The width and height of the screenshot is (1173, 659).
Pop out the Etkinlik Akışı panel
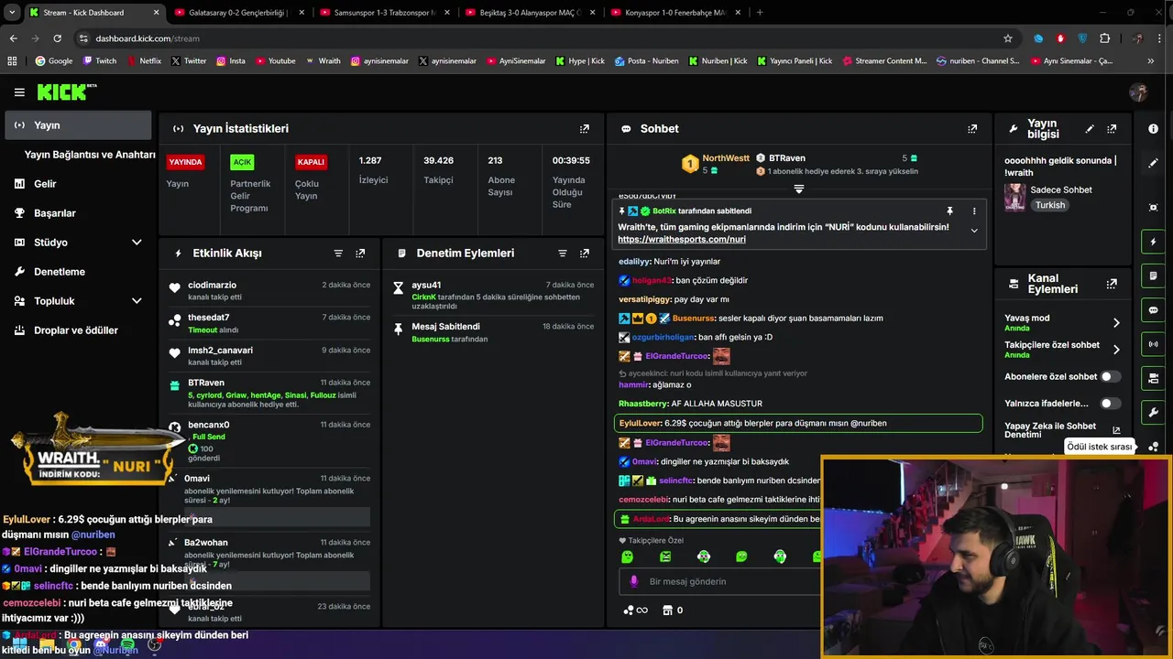point(360,254)
